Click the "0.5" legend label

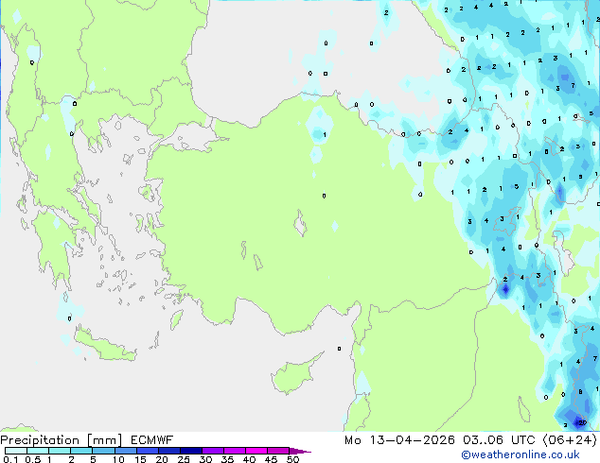(32, 459)
